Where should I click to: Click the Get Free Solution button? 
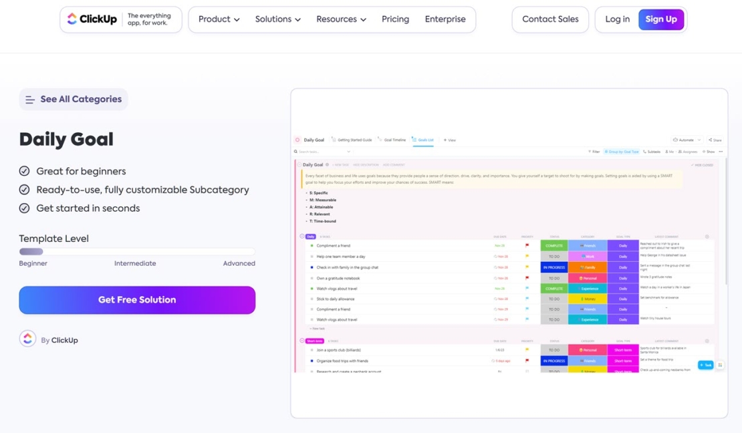point(137,300)
